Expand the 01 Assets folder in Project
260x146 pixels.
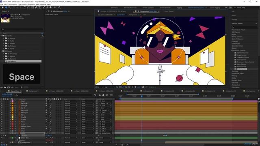click(2, 36)
